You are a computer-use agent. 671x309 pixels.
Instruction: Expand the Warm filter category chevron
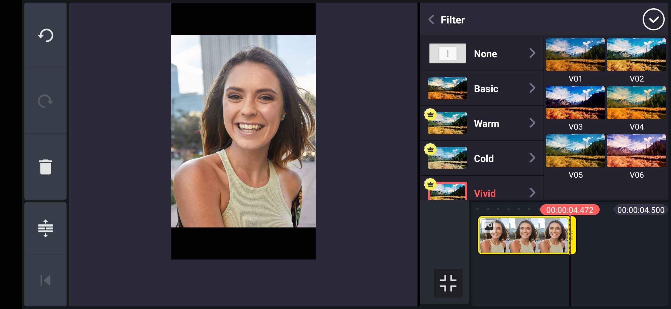532,123
